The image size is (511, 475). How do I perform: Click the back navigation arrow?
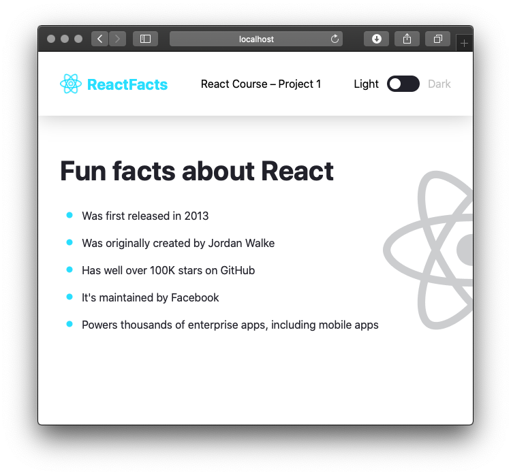point(99,39)
